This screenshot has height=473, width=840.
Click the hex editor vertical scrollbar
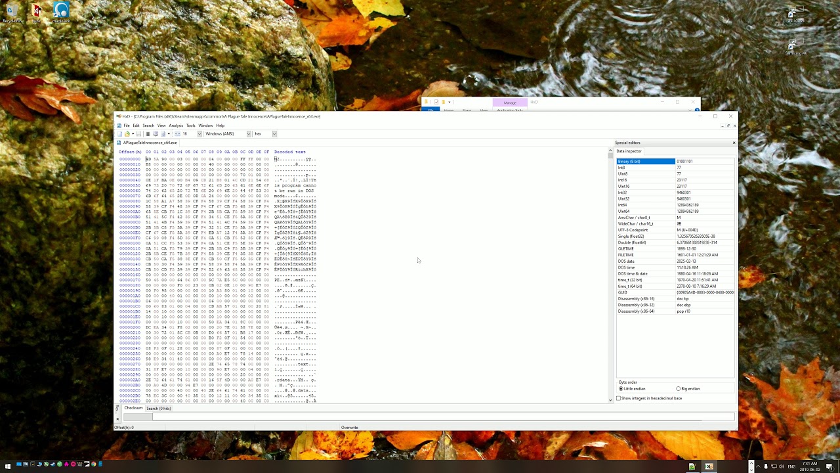click(610, 275)
